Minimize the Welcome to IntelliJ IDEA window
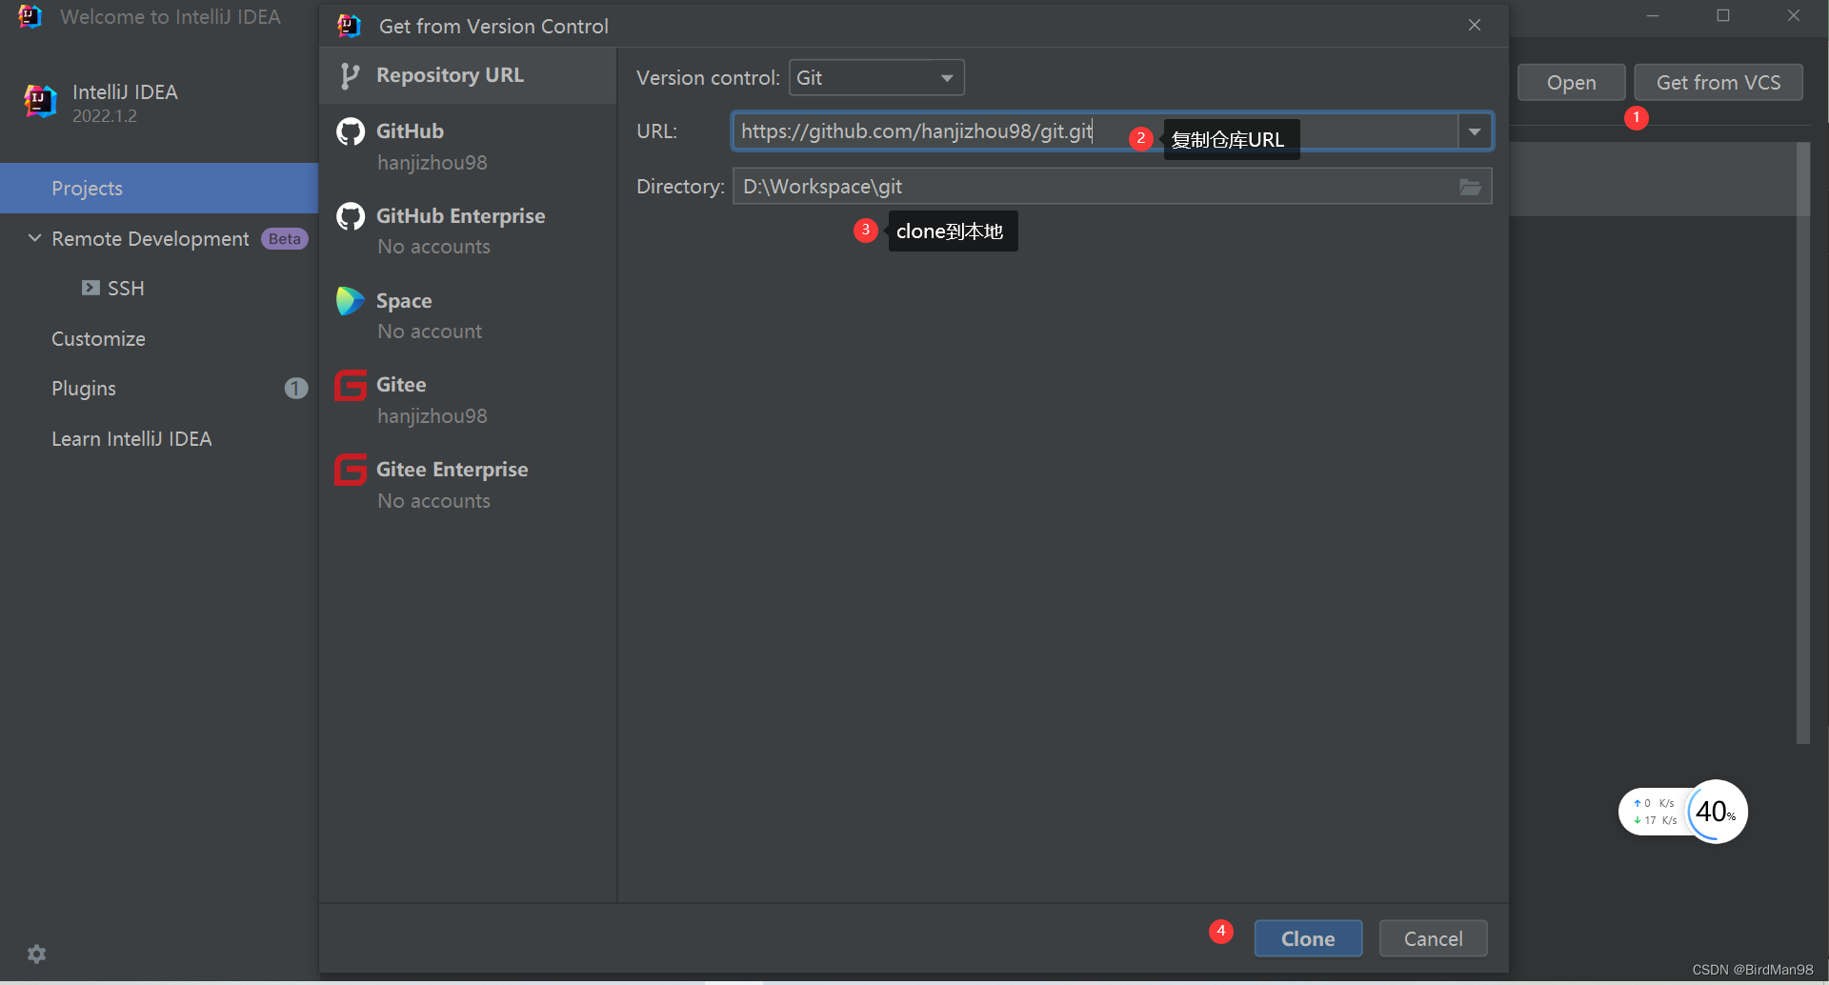This screenshot has height=985, width=1829. (x=1653, y=15)
